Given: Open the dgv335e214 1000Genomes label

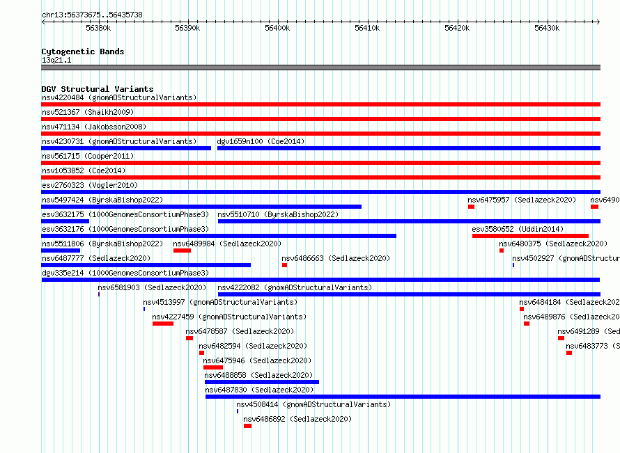Looking at the screenshot, I should [125, 273].
